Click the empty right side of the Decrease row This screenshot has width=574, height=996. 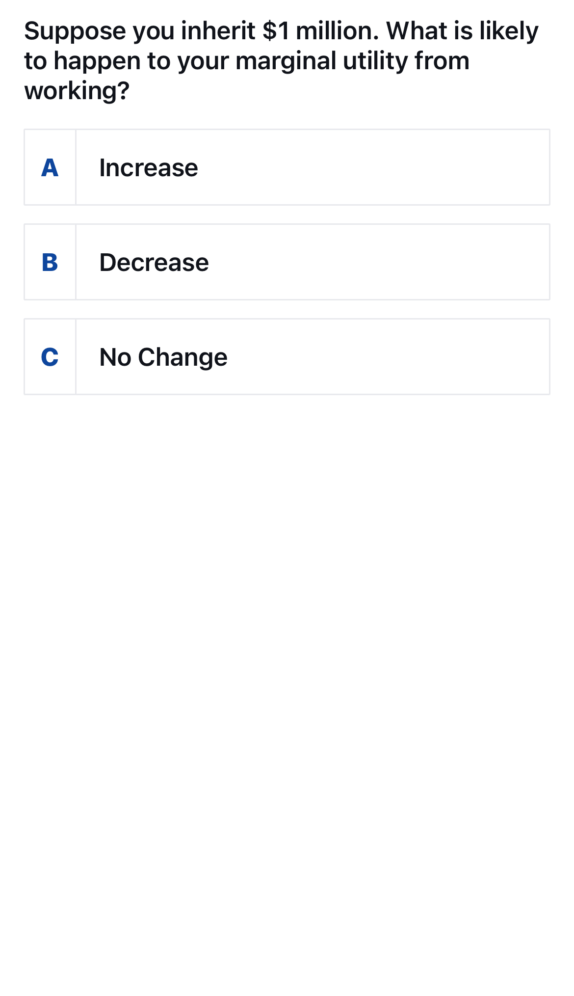point(417,262)
